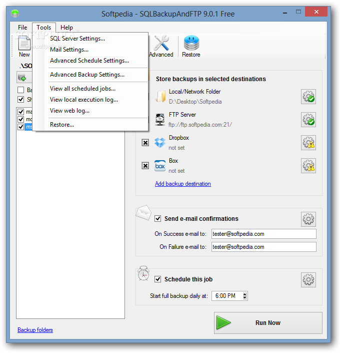Click the backup time spinner arrows

click(x=245, y=296)
